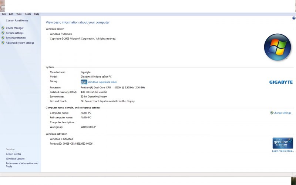Open Advanced system settings
The image size is (296, 185).
pos(20,43)
